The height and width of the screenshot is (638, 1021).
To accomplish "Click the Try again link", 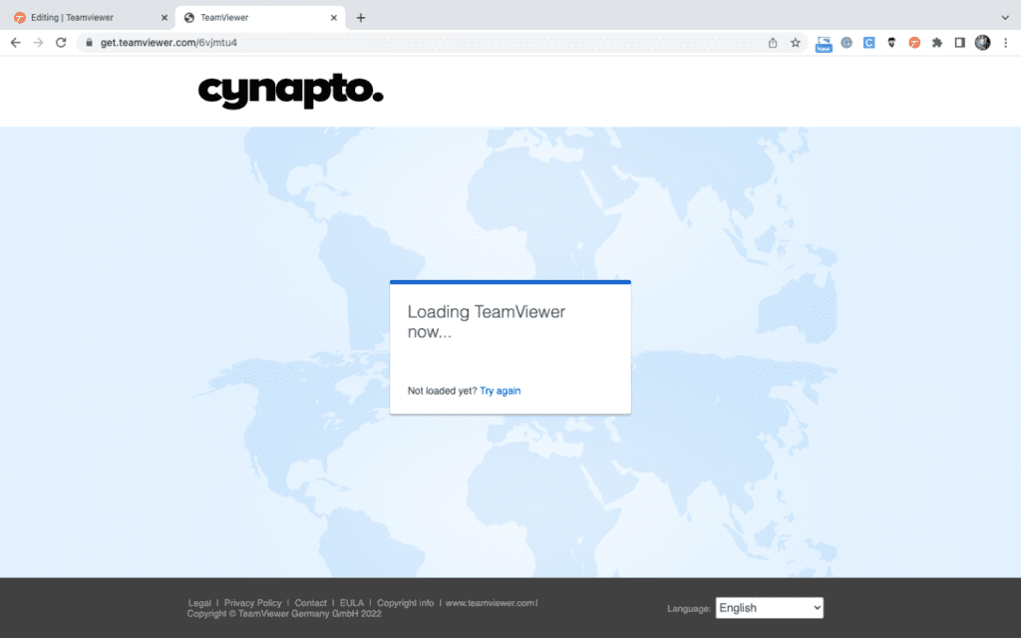I will coord(500,391).
